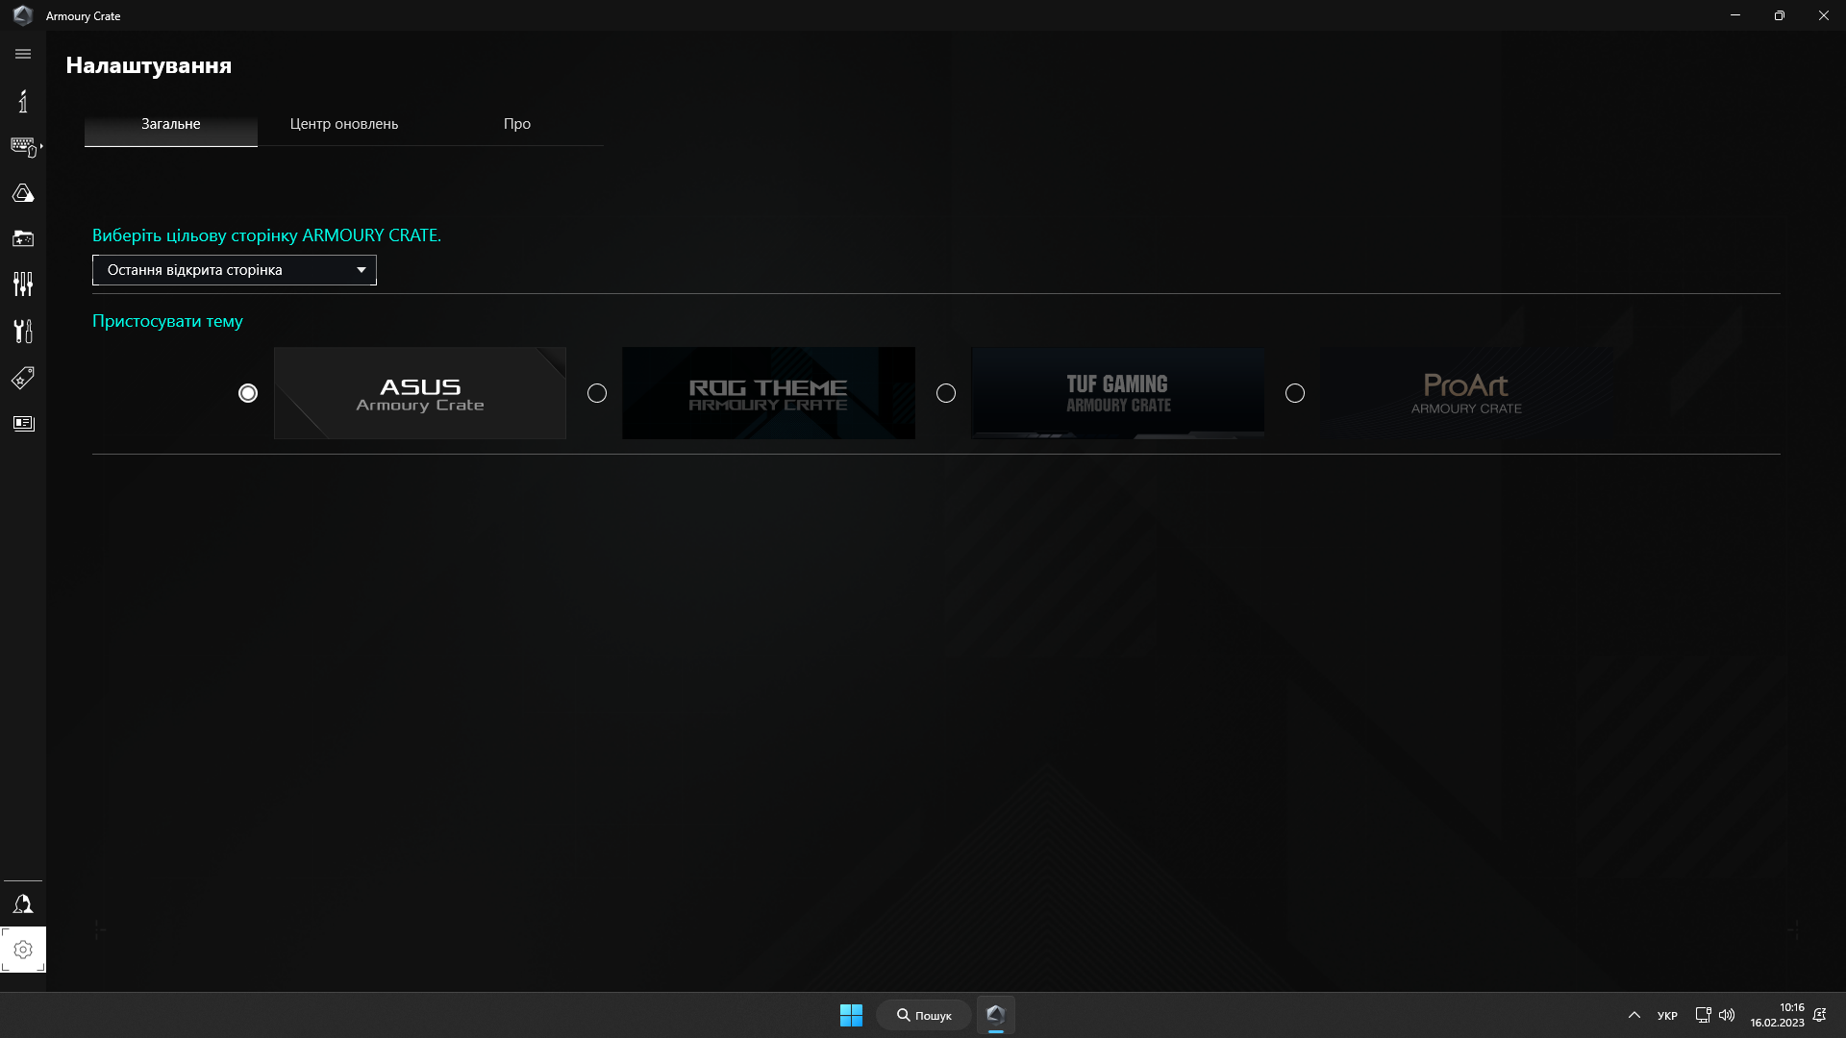Select TUF GAMING theme option
The width and height of the screenshot is (1846, 1038).
[x=944, y=393]
